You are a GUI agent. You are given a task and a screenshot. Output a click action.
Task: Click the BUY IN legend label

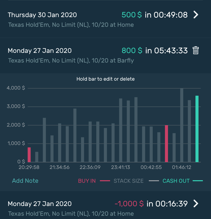point(87,181)
